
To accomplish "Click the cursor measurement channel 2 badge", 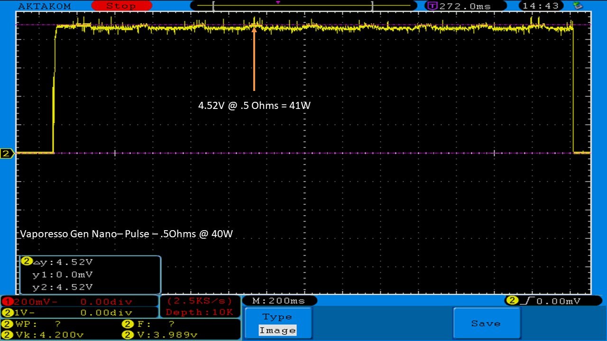I will [27, 261].
